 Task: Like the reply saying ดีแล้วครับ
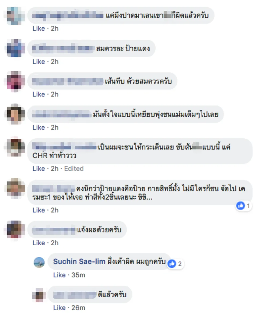[x=59, y=308]
